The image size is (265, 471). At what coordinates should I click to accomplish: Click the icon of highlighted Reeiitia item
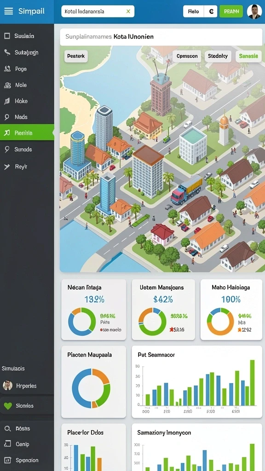tap(7, 133)
